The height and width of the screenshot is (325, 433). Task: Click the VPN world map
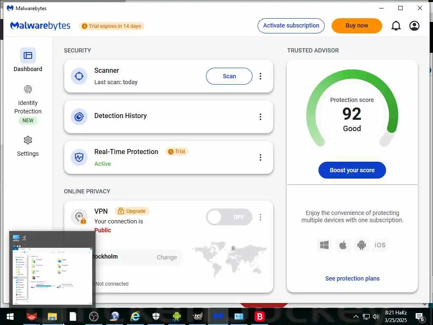pyautogui.click(x=230, y=260)
